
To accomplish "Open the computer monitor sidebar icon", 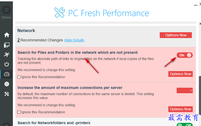I will [x=7, y=45].
